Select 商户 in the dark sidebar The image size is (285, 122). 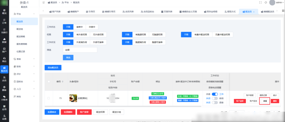(4, 50)
